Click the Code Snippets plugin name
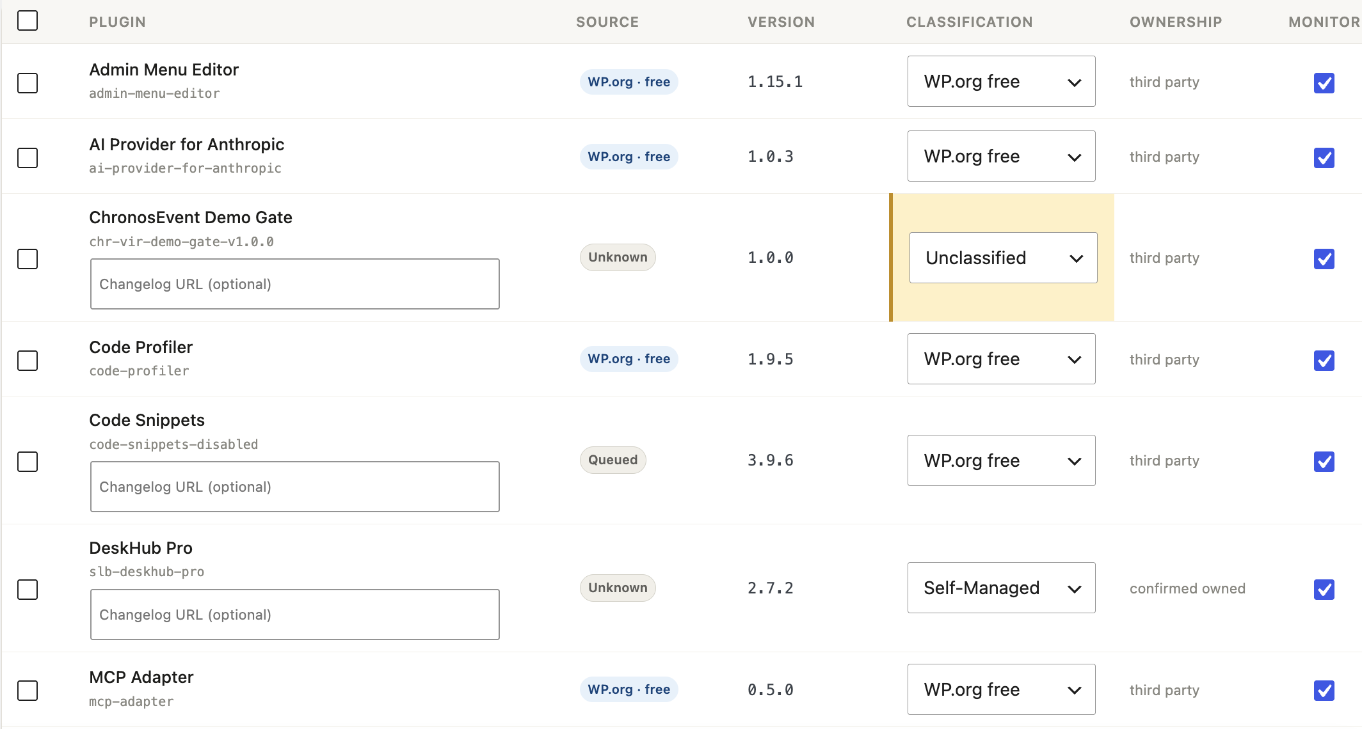 [x=147, y=420]
